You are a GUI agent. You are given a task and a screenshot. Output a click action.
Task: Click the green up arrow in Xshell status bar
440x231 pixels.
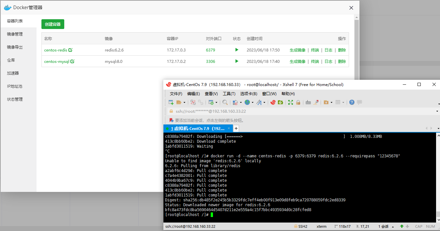[x=402, y=226]
